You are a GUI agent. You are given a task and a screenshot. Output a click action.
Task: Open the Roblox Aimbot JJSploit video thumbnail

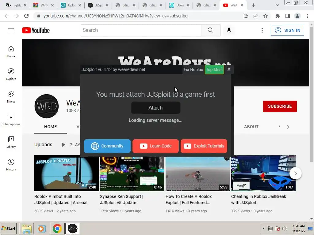click(x=67, y=173)
